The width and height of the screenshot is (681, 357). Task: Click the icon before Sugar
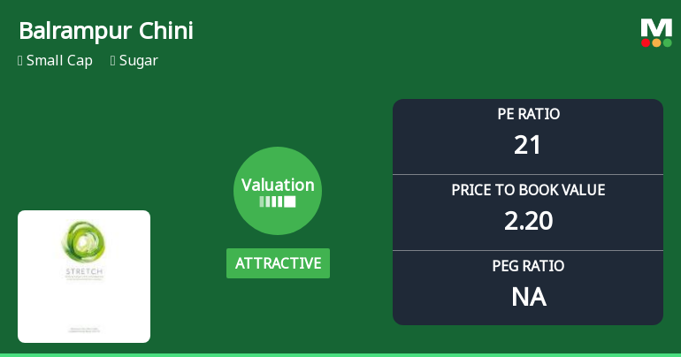pos(113,61)
